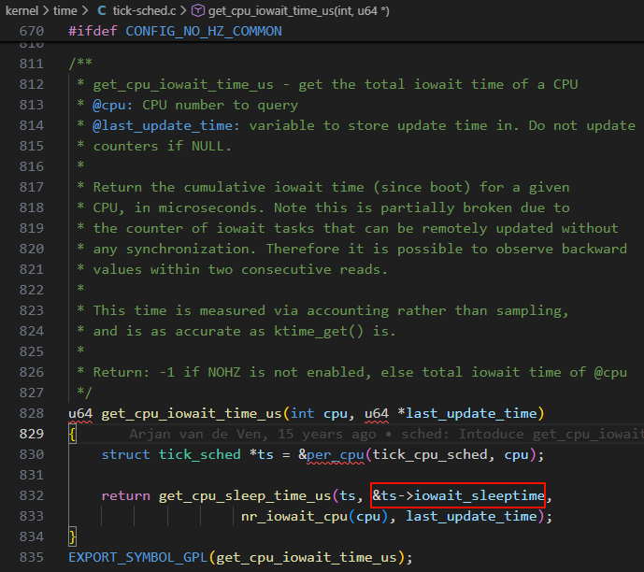
Task: Click tick_sched struct type on line 830
Action: 200,454
